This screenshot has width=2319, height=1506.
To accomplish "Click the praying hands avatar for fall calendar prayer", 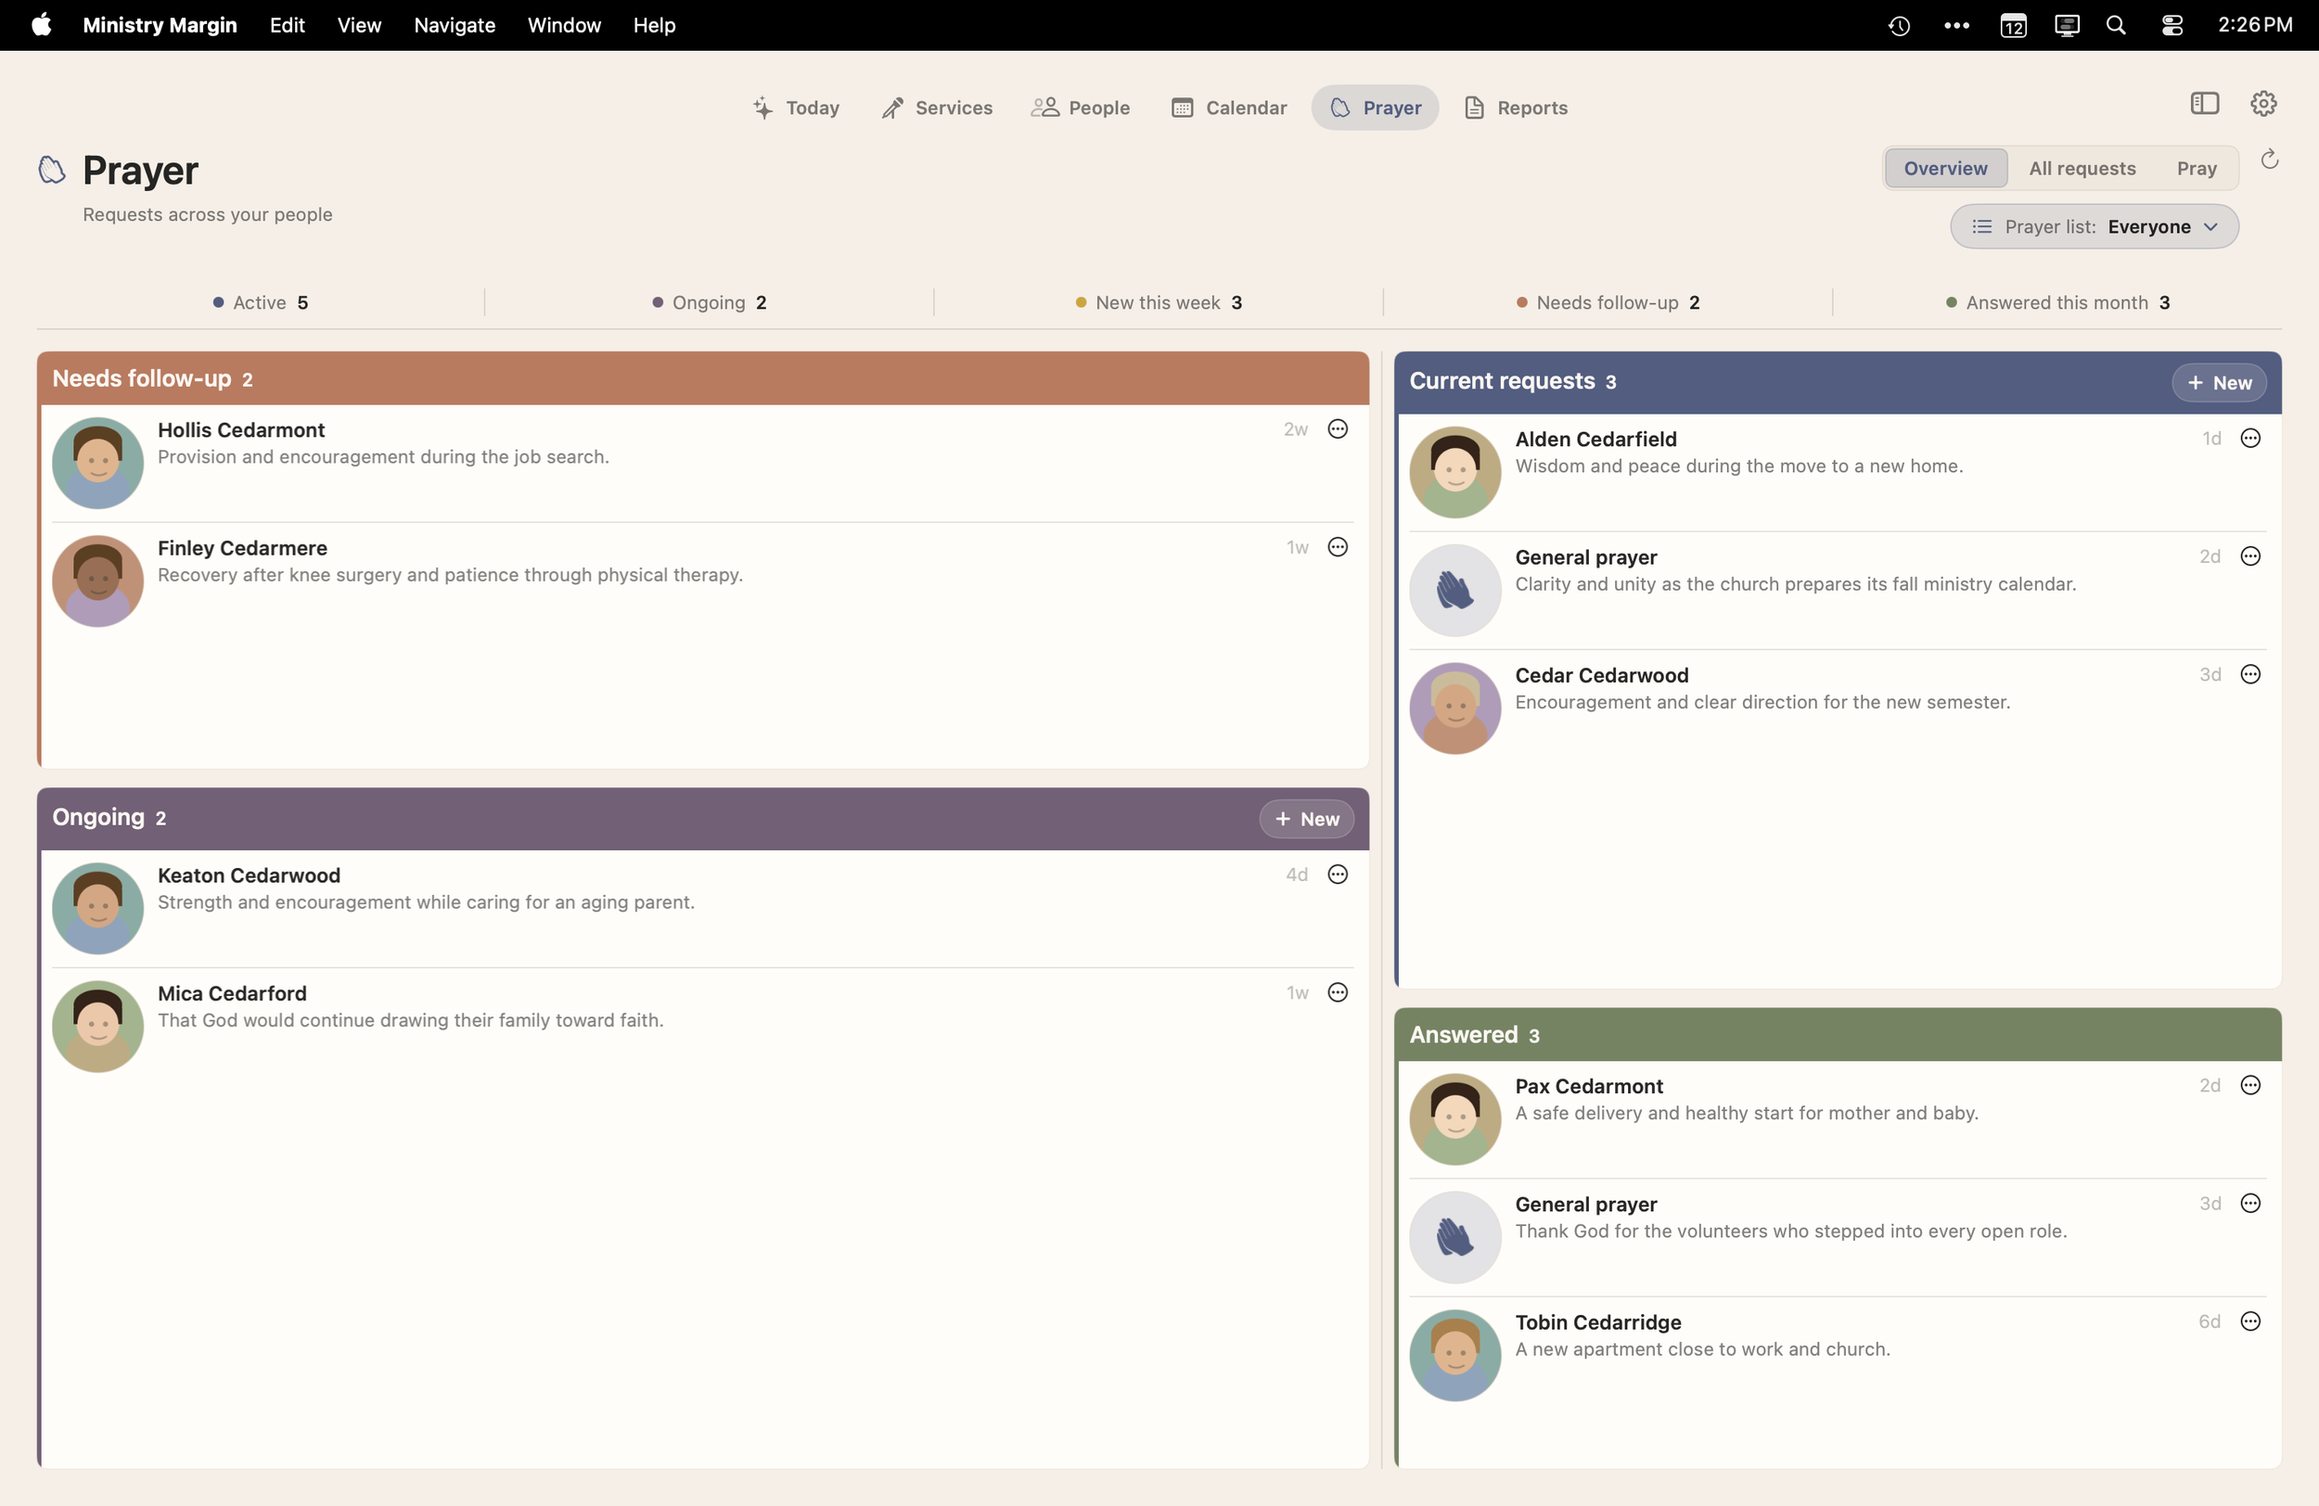I will coord(1454,590).
